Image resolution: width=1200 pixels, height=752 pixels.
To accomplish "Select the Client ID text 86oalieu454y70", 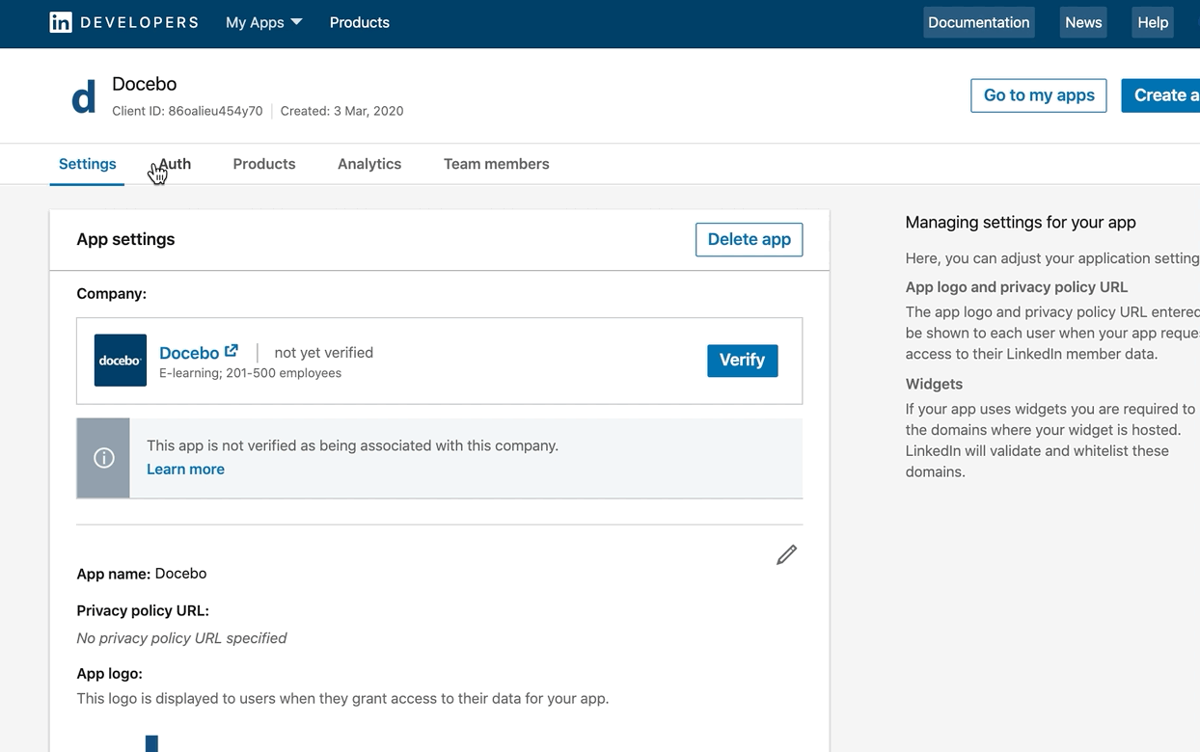I will pyautogui.click(x=215, y=111).
